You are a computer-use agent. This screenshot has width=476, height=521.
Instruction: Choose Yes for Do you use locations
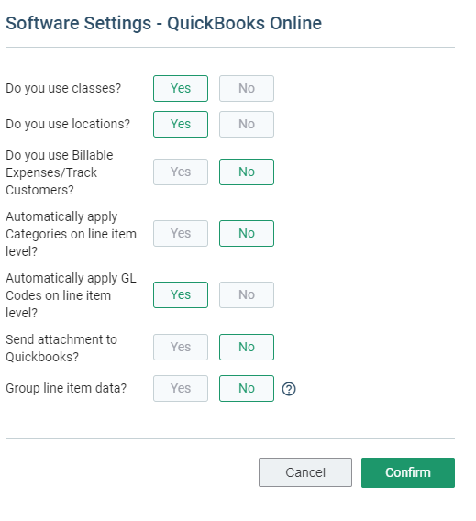click(181, 124)
